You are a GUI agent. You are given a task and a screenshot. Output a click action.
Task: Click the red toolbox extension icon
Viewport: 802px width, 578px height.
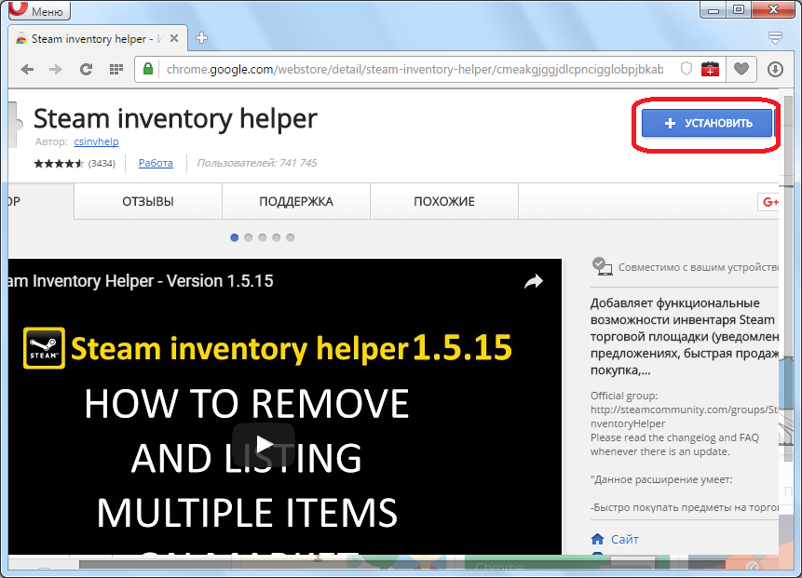[x=711, y=69]
